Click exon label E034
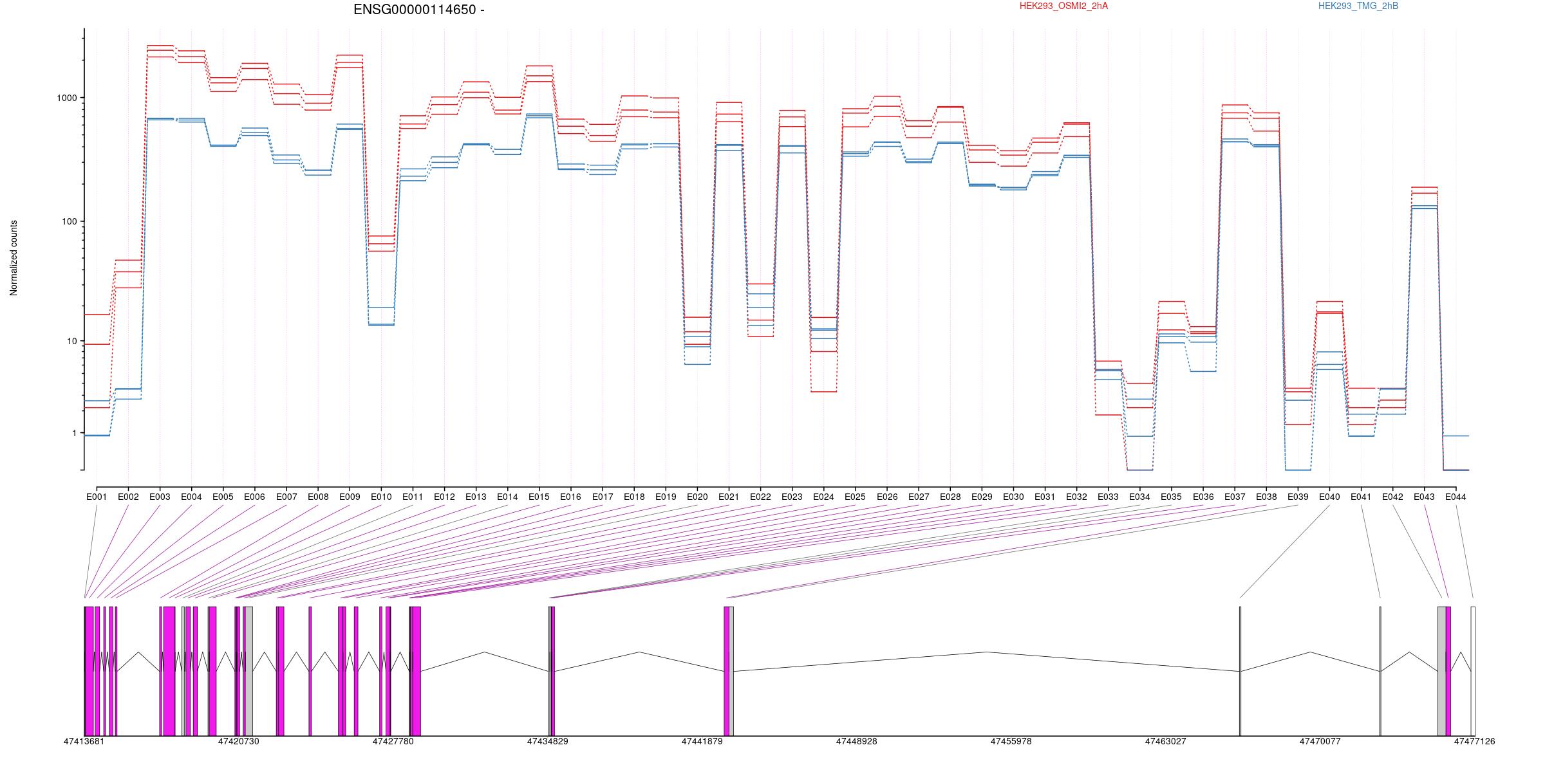Image resolution: width=1545 pixels, height=772 pixels. 1139,497
